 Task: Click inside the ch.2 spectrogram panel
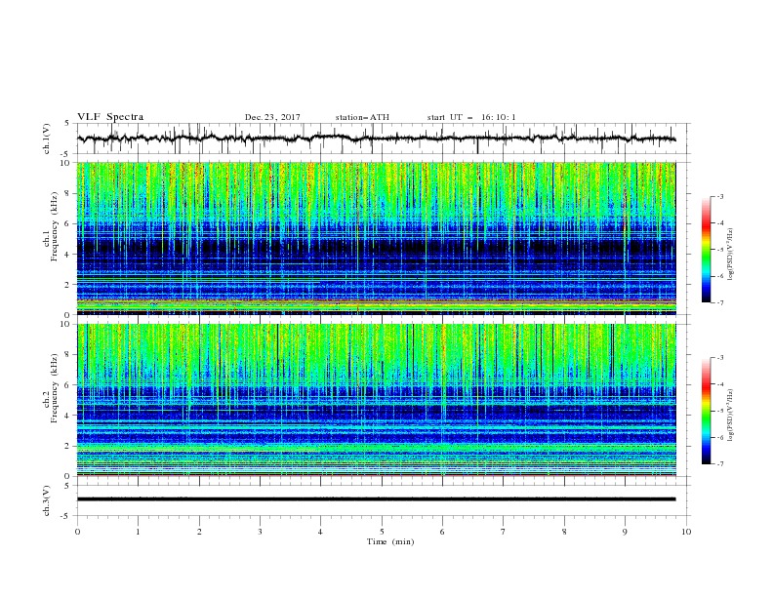coord(377,400)
